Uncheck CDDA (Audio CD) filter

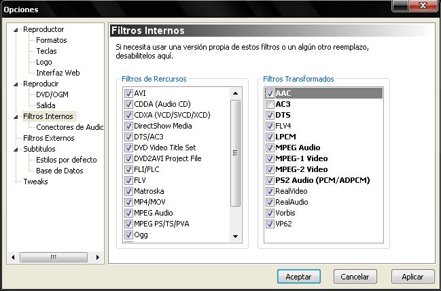pyautogui.click(x=128, y=105)
